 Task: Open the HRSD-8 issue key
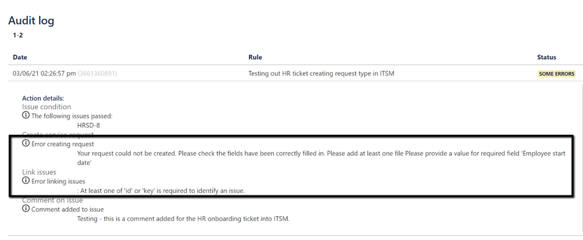click(89, 126)
